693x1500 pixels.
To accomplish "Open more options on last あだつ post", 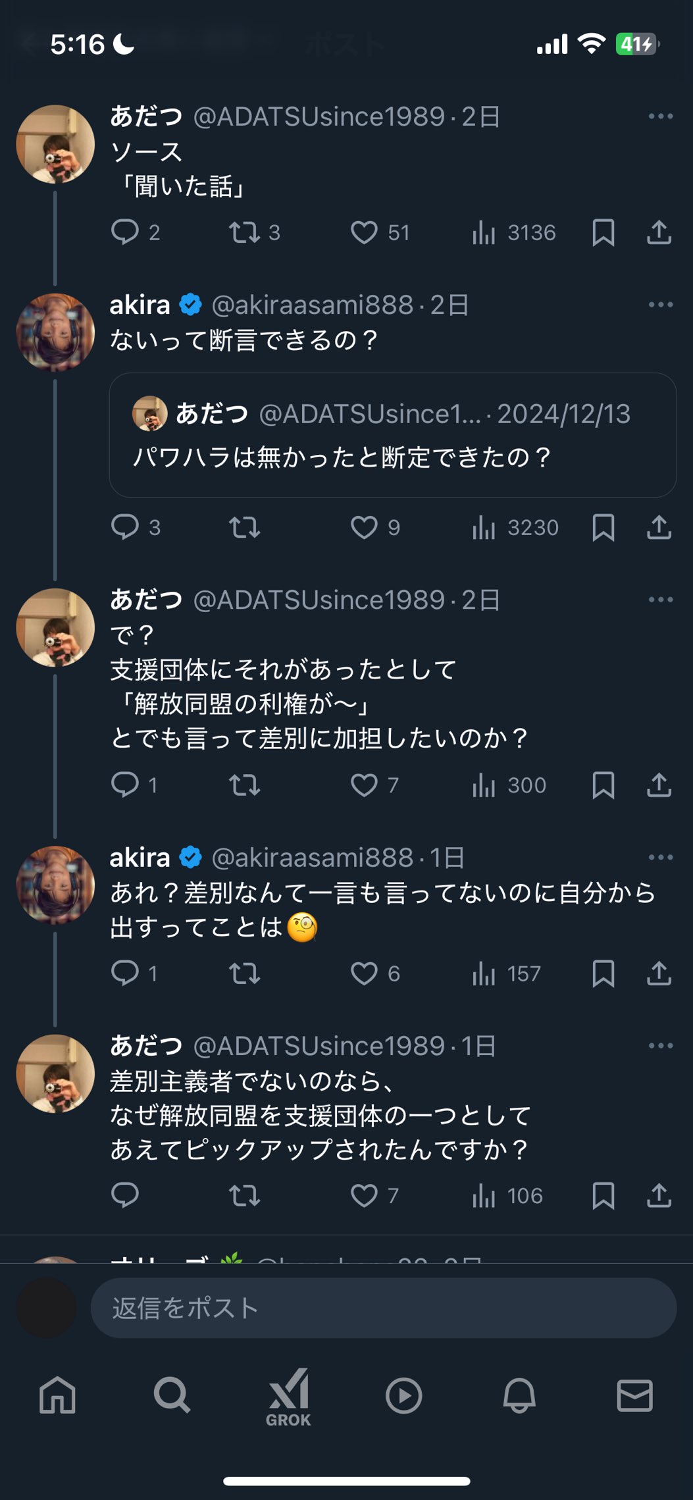I will click(660, 1046).
